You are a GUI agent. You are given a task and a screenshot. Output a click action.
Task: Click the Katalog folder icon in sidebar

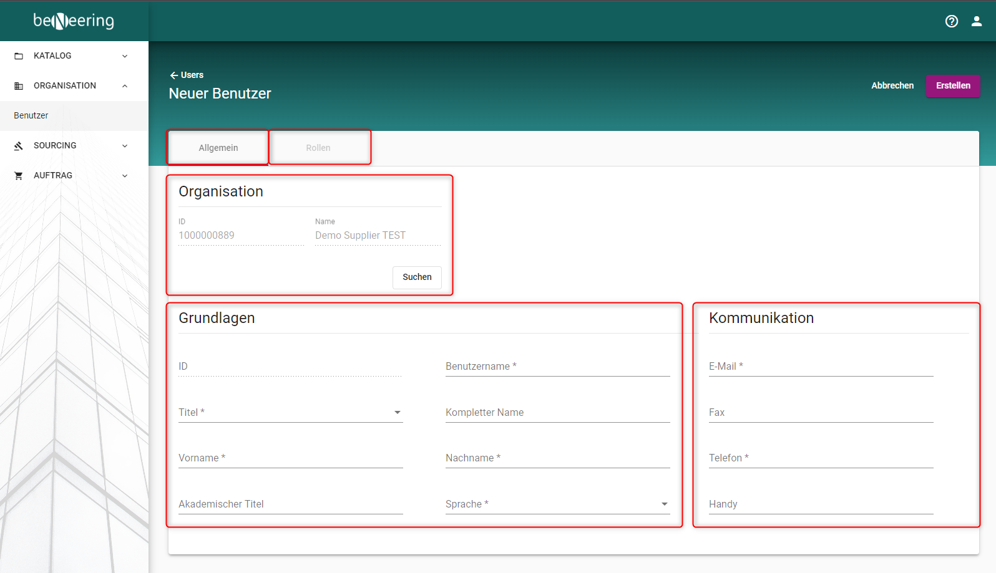pyautogui.click(x=19, y=56)
